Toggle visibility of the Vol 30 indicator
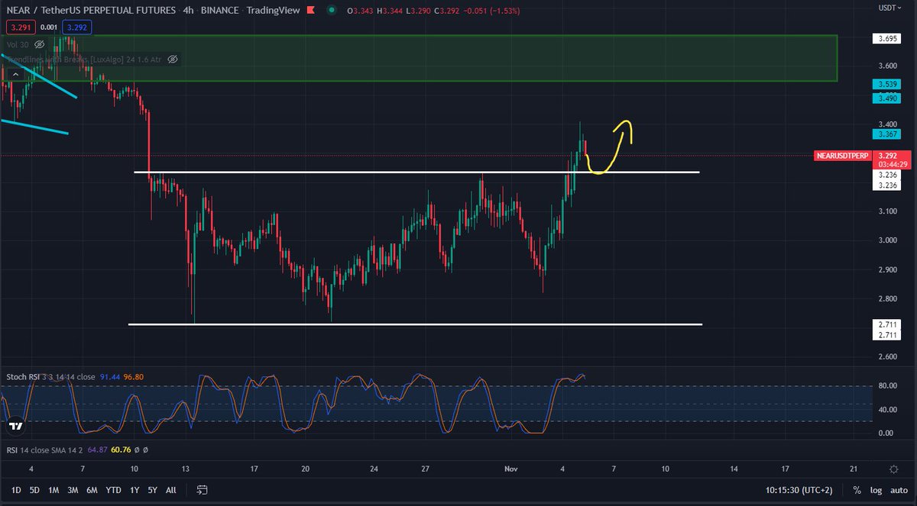The image size is (917, 506). [40, 44]
